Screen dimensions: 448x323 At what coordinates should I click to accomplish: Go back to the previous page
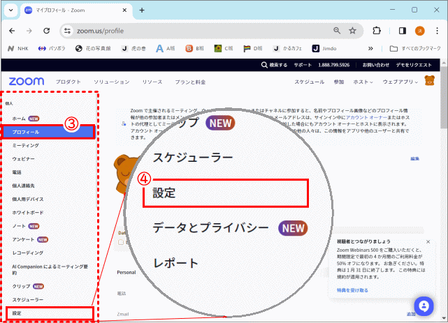(x=12, y=31)
